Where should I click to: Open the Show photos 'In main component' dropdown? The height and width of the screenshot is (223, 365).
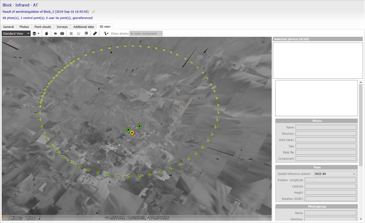pyautogui.click(x=146, y=34)
